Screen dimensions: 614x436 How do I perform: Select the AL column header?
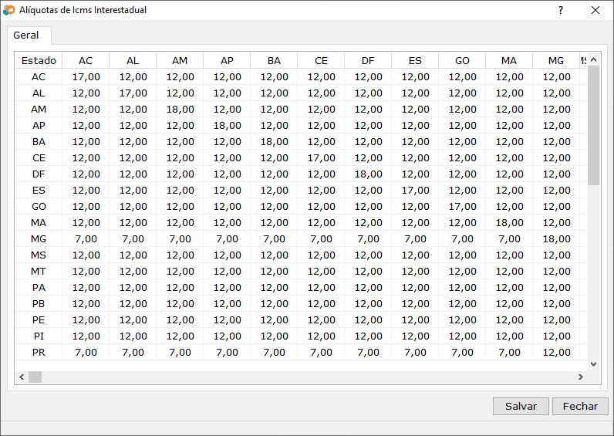pyautogui.click(x=133, y=61)
